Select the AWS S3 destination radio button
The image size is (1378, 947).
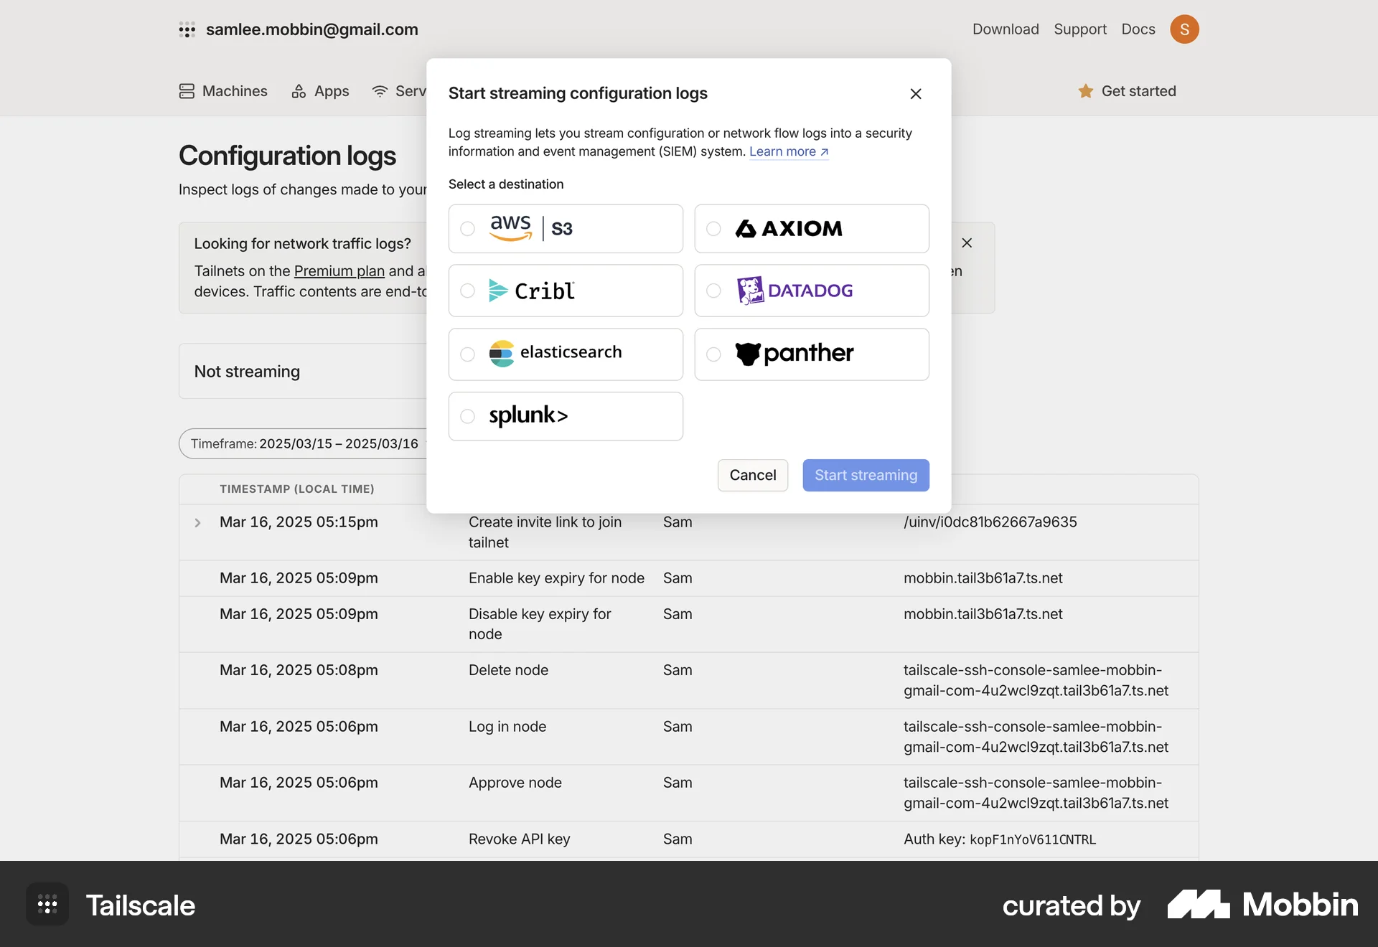pos(467,229)
